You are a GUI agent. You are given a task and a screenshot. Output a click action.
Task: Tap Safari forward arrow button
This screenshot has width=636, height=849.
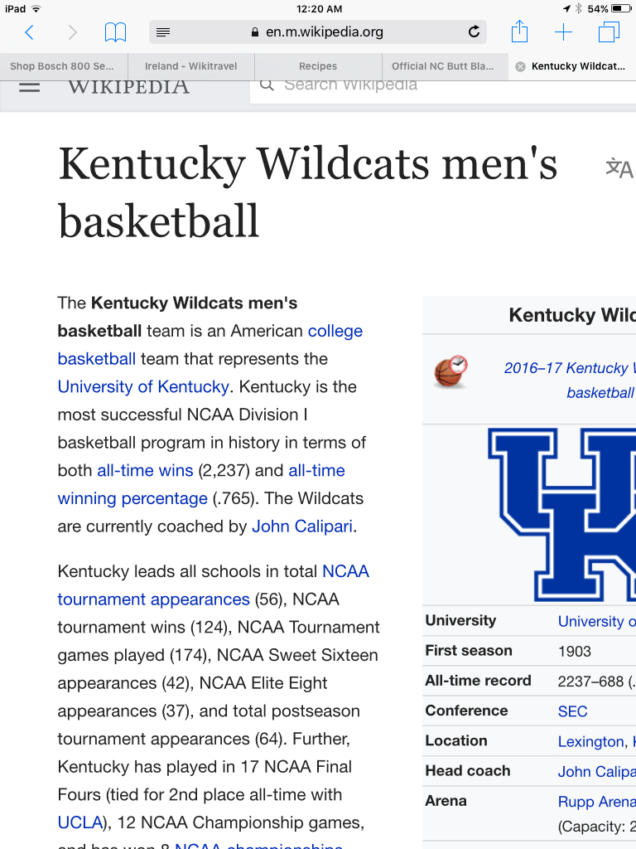point(72,32)
